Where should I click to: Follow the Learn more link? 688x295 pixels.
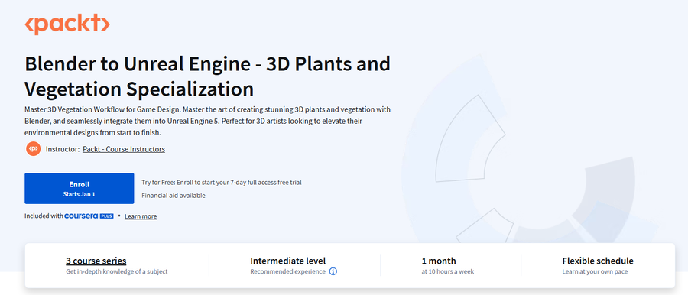point(141,216)
